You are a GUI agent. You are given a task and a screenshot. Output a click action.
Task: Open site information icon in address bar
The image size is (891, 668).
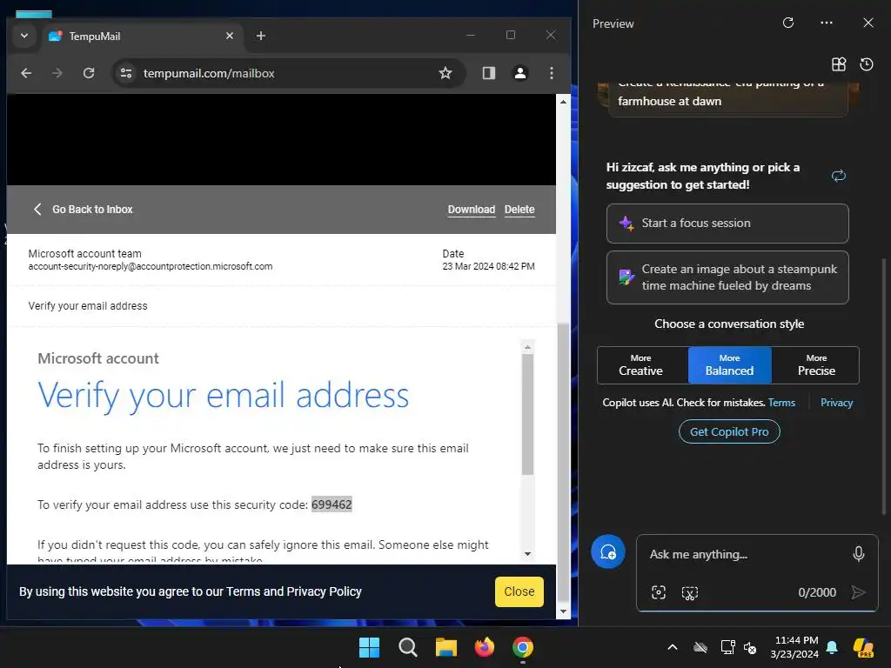pyautogui.click(x=126, y=73)
